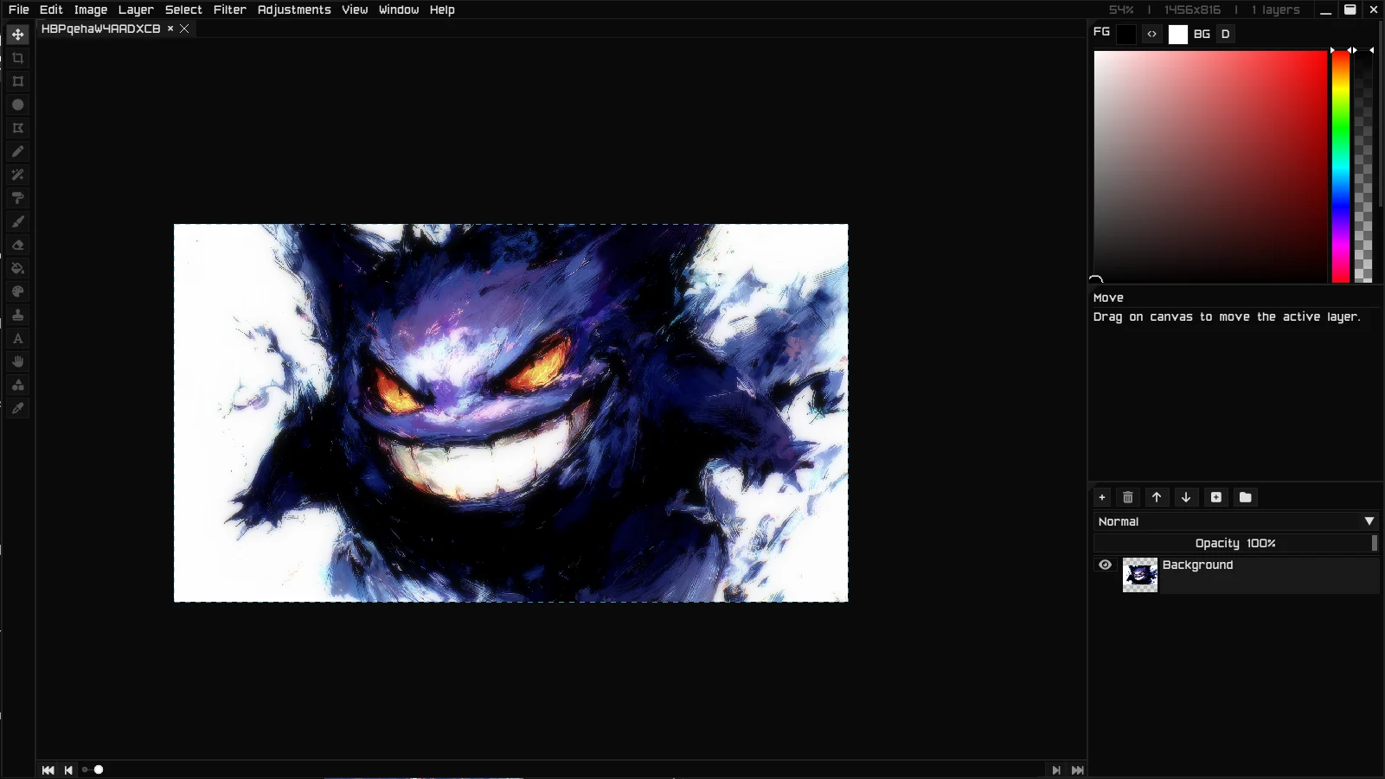Reset colors with the D button

point(1226,35)
